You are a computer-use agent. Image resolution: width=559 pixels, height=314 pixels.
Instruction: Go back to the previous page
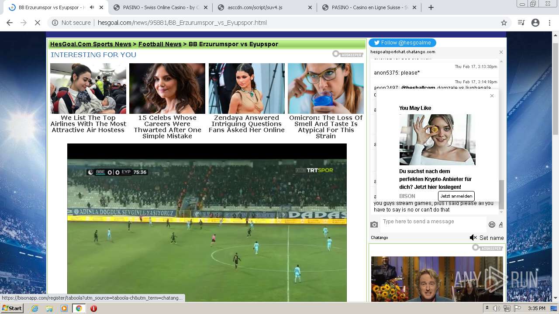point(10,23)
